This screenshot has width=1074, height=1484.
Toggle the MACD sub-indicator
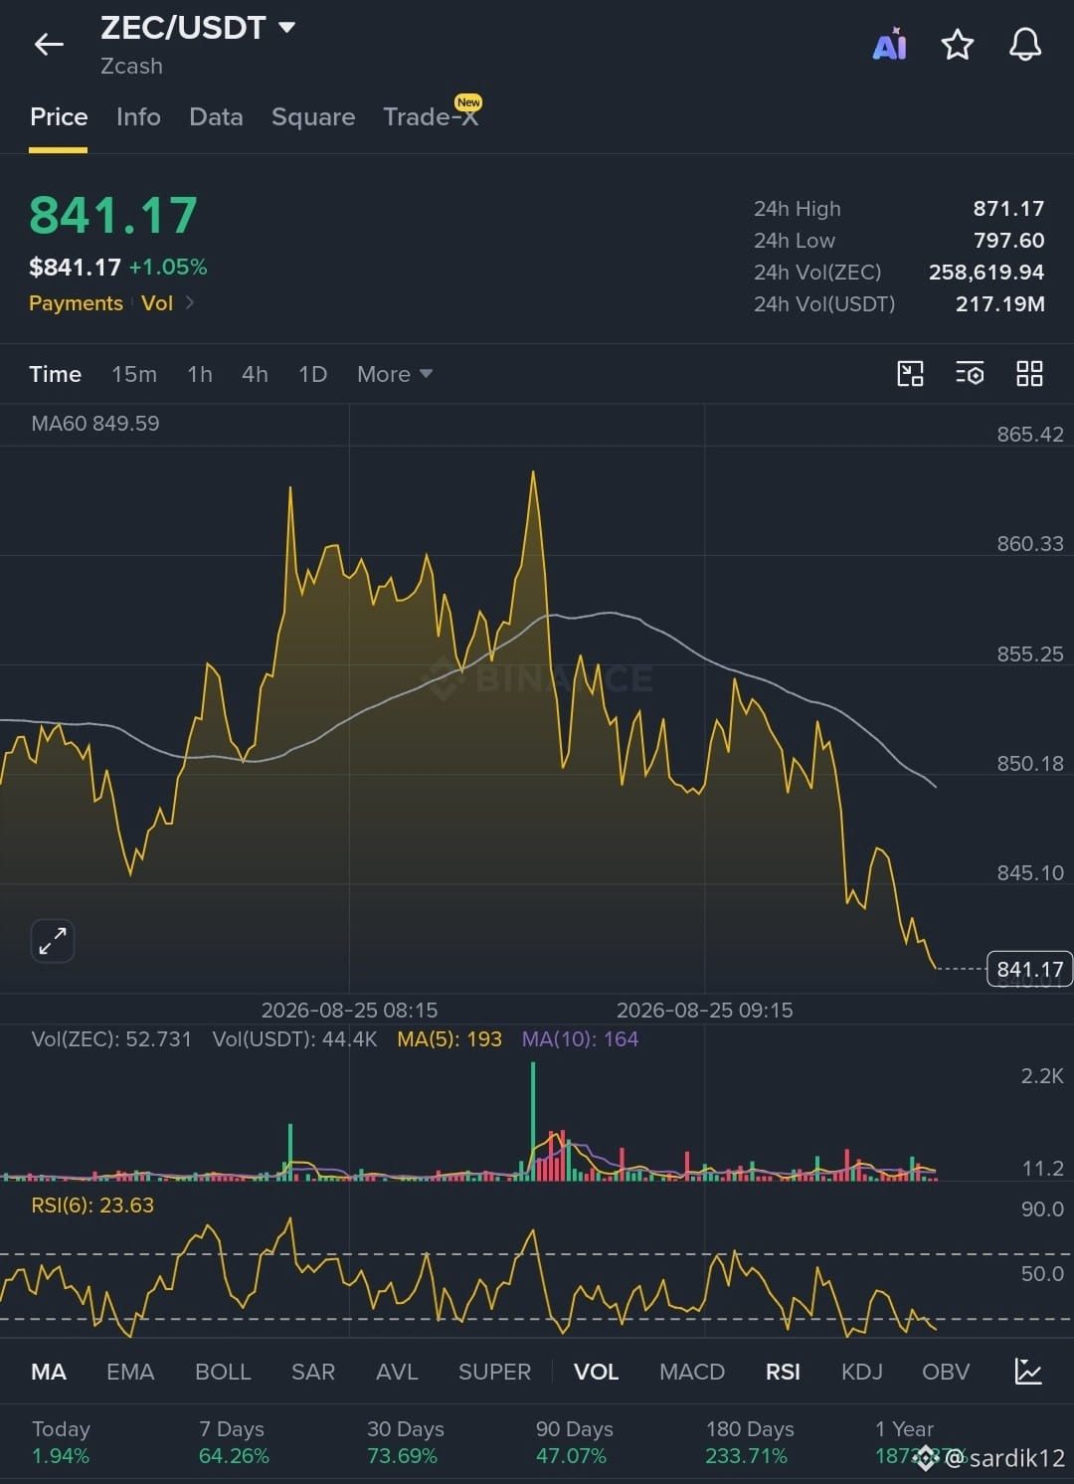[692, 1372]
